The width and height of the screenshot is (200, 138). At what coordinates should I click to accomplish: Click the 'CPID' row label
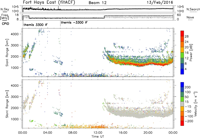[5, 24]
